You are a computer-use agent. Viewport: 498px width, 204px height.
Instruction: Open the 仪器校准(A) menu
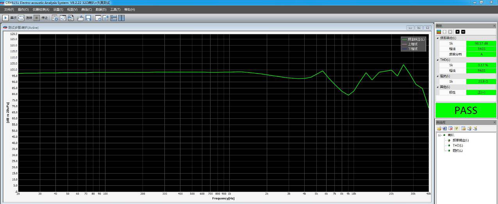[x=41, y=9]
